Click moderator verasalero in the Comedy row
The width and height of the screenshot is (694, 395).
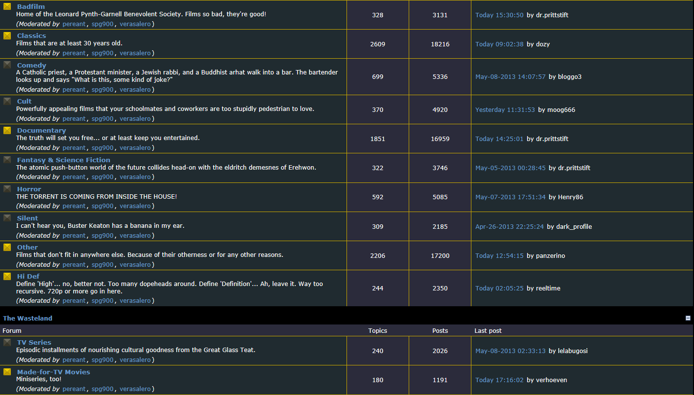(x=135, y=89)
